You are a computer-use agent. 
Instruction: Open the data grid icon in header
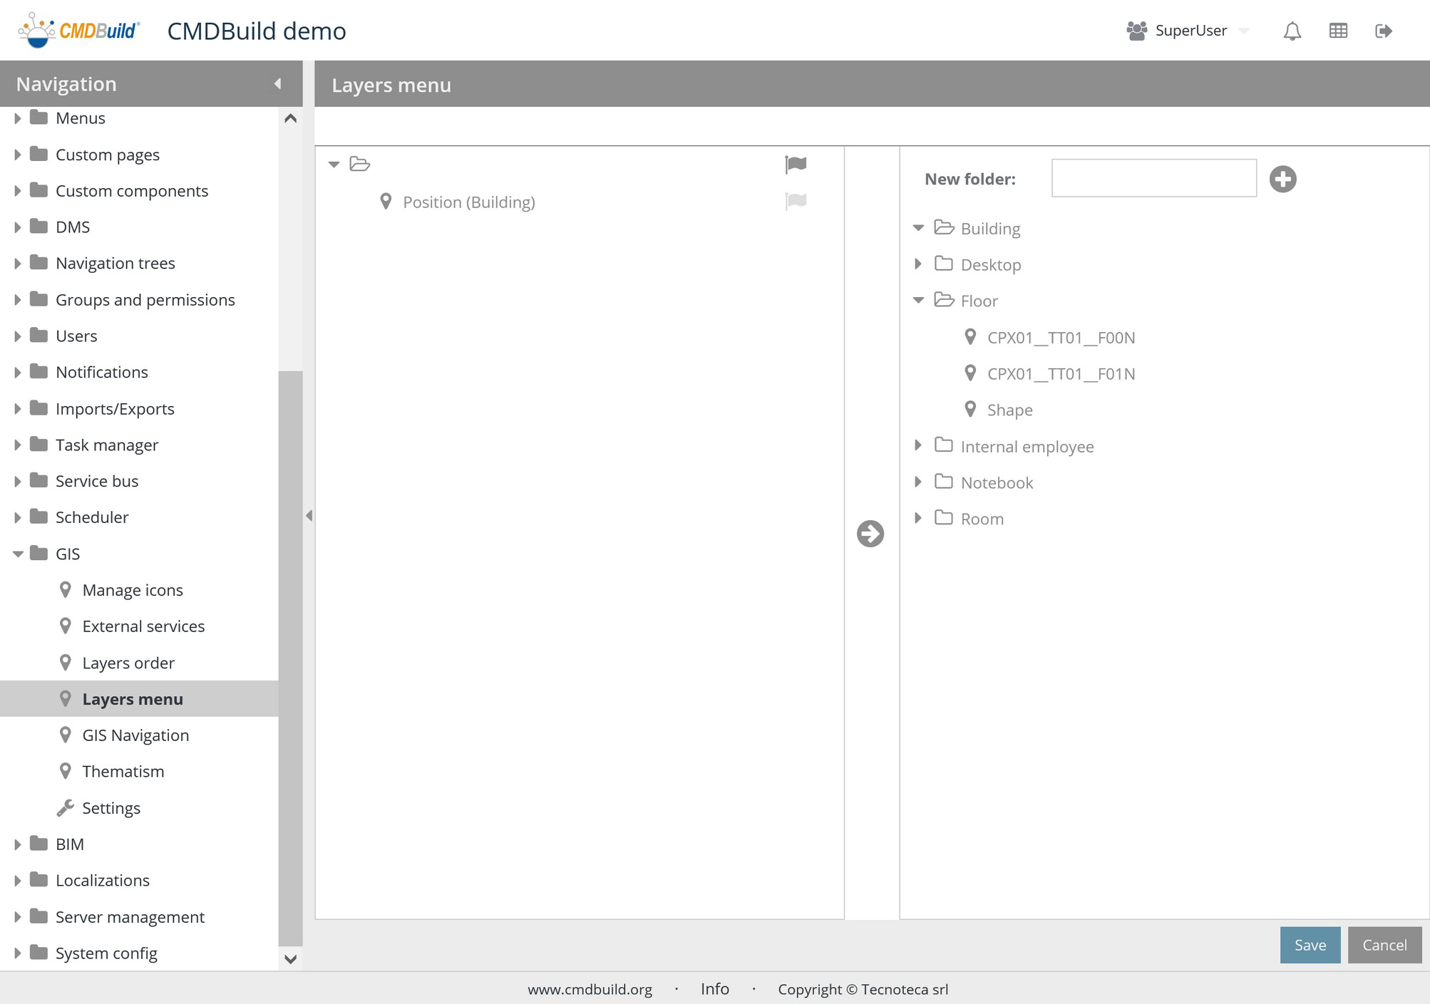[x=1337, y=31]
